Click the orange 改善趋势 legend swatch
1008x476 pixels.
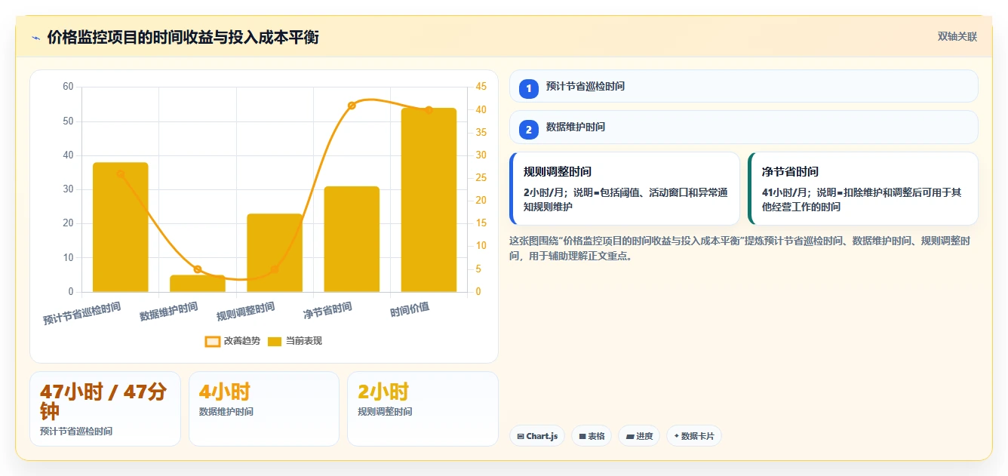(213, 342)
